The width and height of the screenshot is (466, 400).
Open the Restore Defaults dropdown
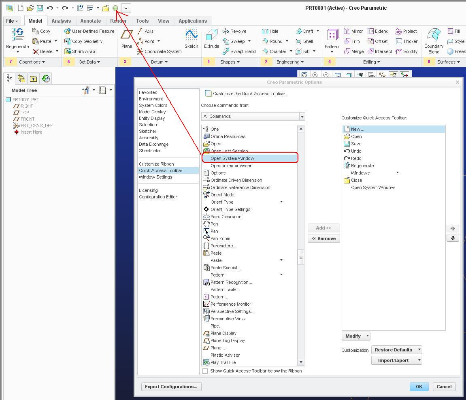click(x=396, y=350)
